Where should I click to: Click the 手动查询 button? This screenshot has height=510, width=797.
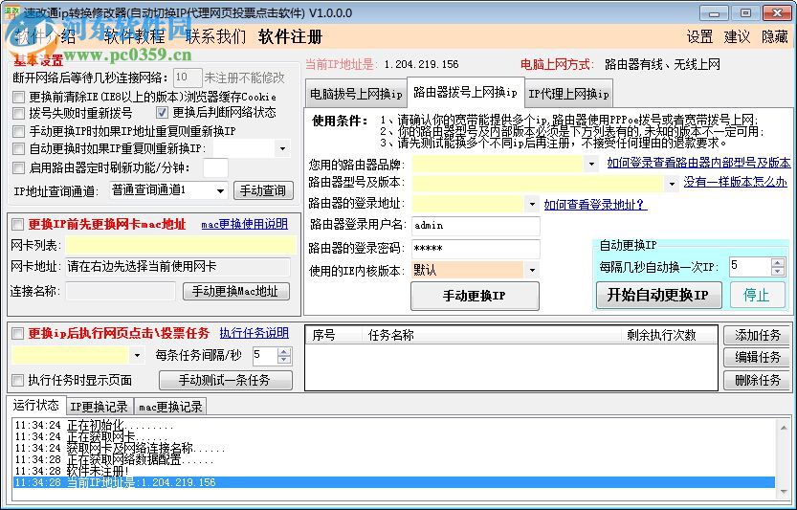[263, 190]
